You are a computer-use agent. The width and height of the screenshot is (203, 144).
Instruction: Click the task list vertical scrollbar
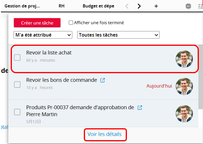(x=201, y=77)
